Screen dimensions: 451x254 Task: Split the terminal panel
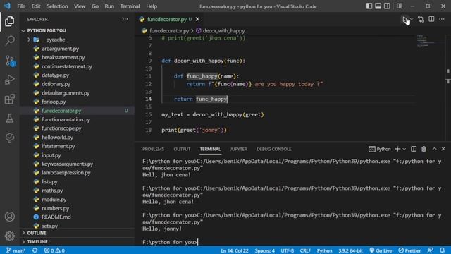[414, 149]
